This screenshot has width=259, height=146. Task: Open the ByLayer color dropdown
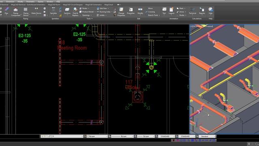point(97,136)
